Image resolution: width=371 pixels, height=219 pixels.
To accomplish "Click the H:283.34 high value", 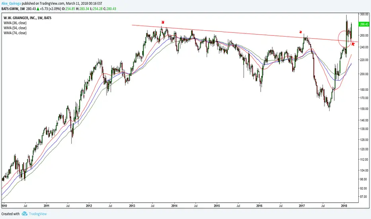I will click(x=83, y=9).
